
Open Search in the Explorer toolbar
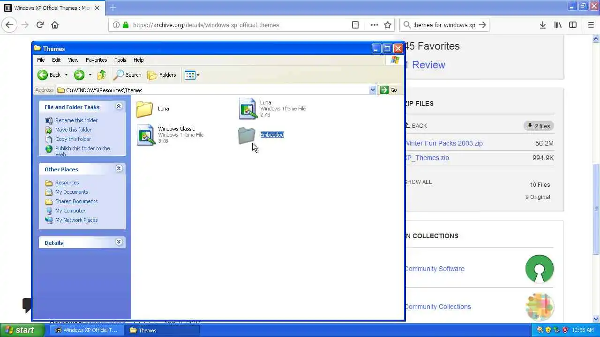(x=128, y=75)
